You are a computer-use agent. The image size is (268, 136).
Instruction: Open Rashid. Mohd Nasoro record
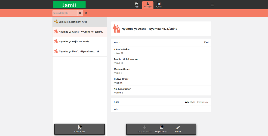tap(161, 61)
